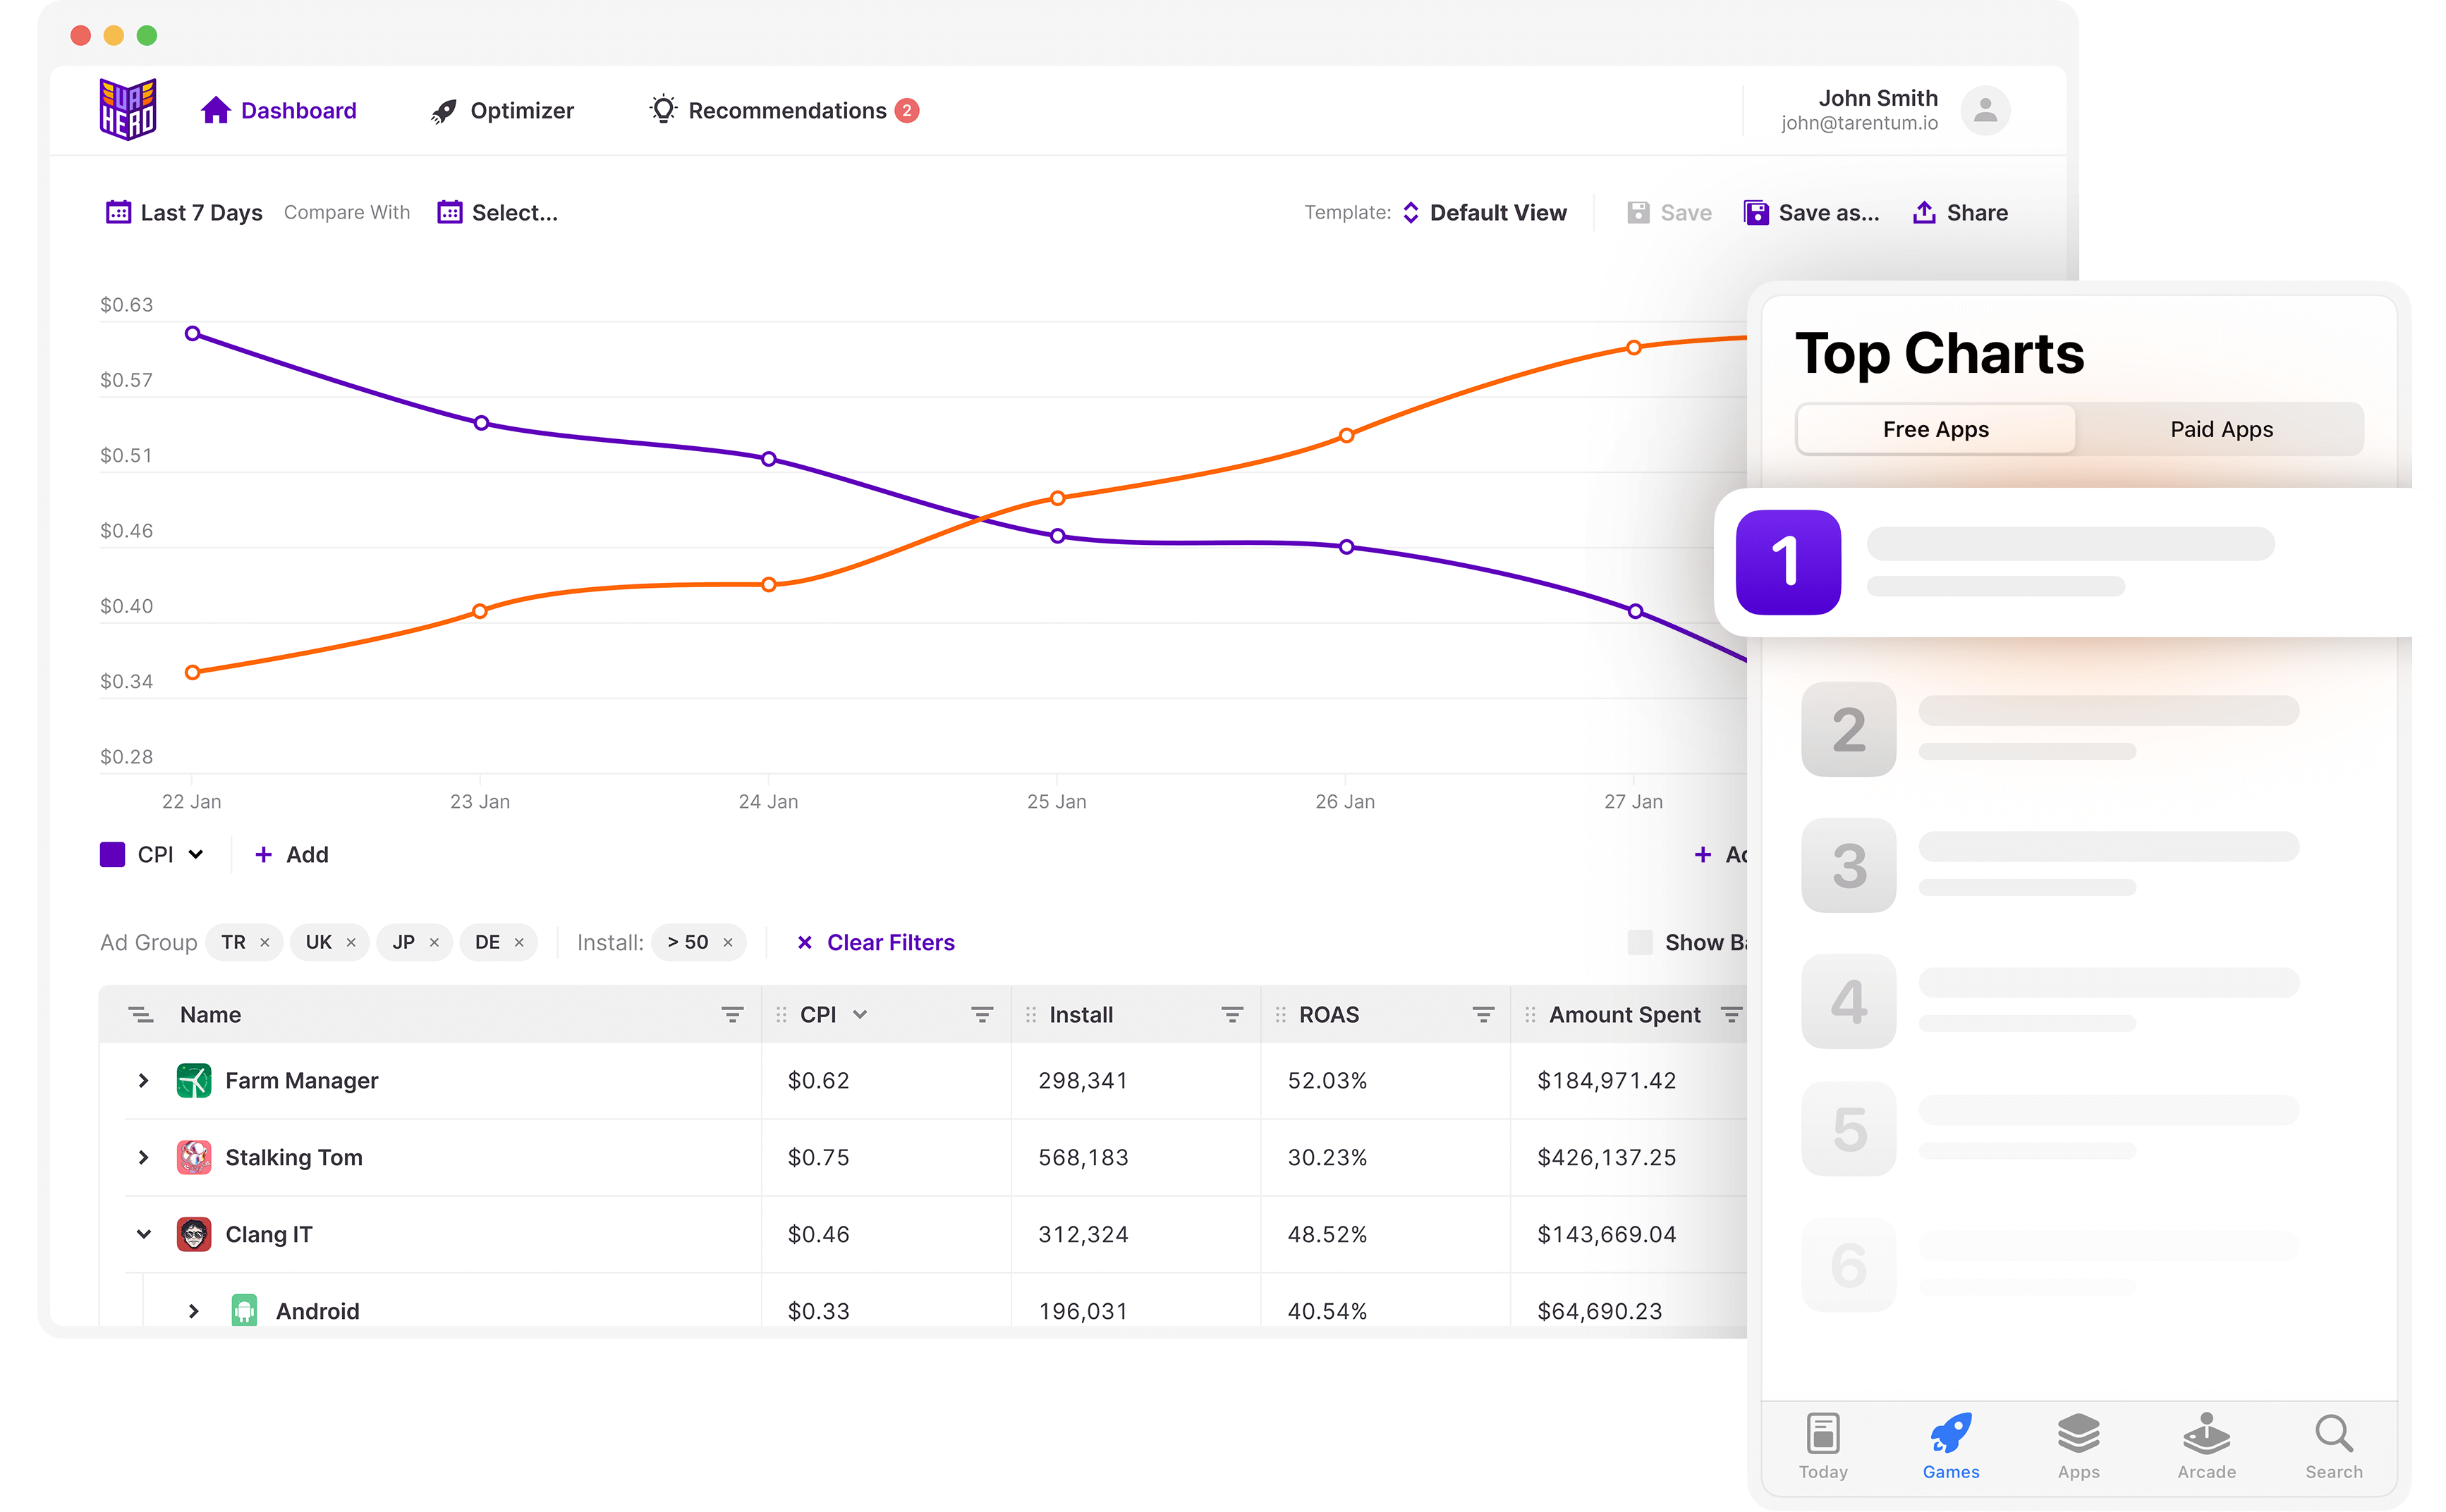The height and width of the screenshot is (1512, 2446).
Task: Open the Amount Spent column filter icon
Action: [1732, 1014]
